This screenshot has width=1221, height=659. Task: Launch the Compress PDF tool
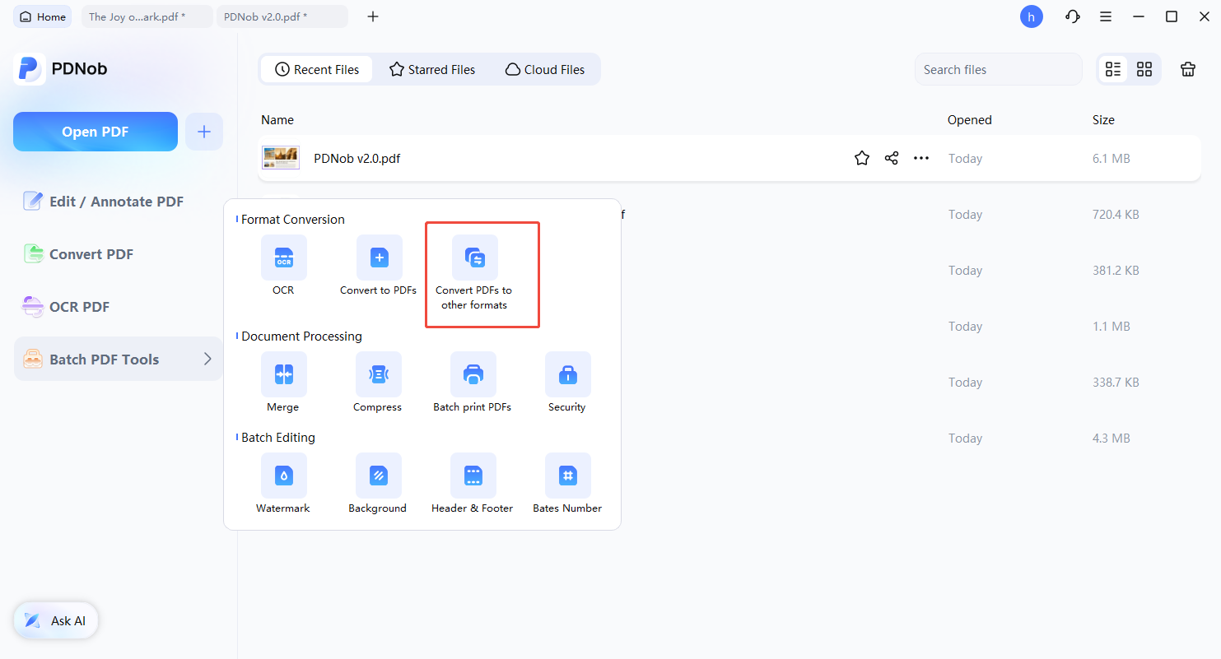[378, 374]
